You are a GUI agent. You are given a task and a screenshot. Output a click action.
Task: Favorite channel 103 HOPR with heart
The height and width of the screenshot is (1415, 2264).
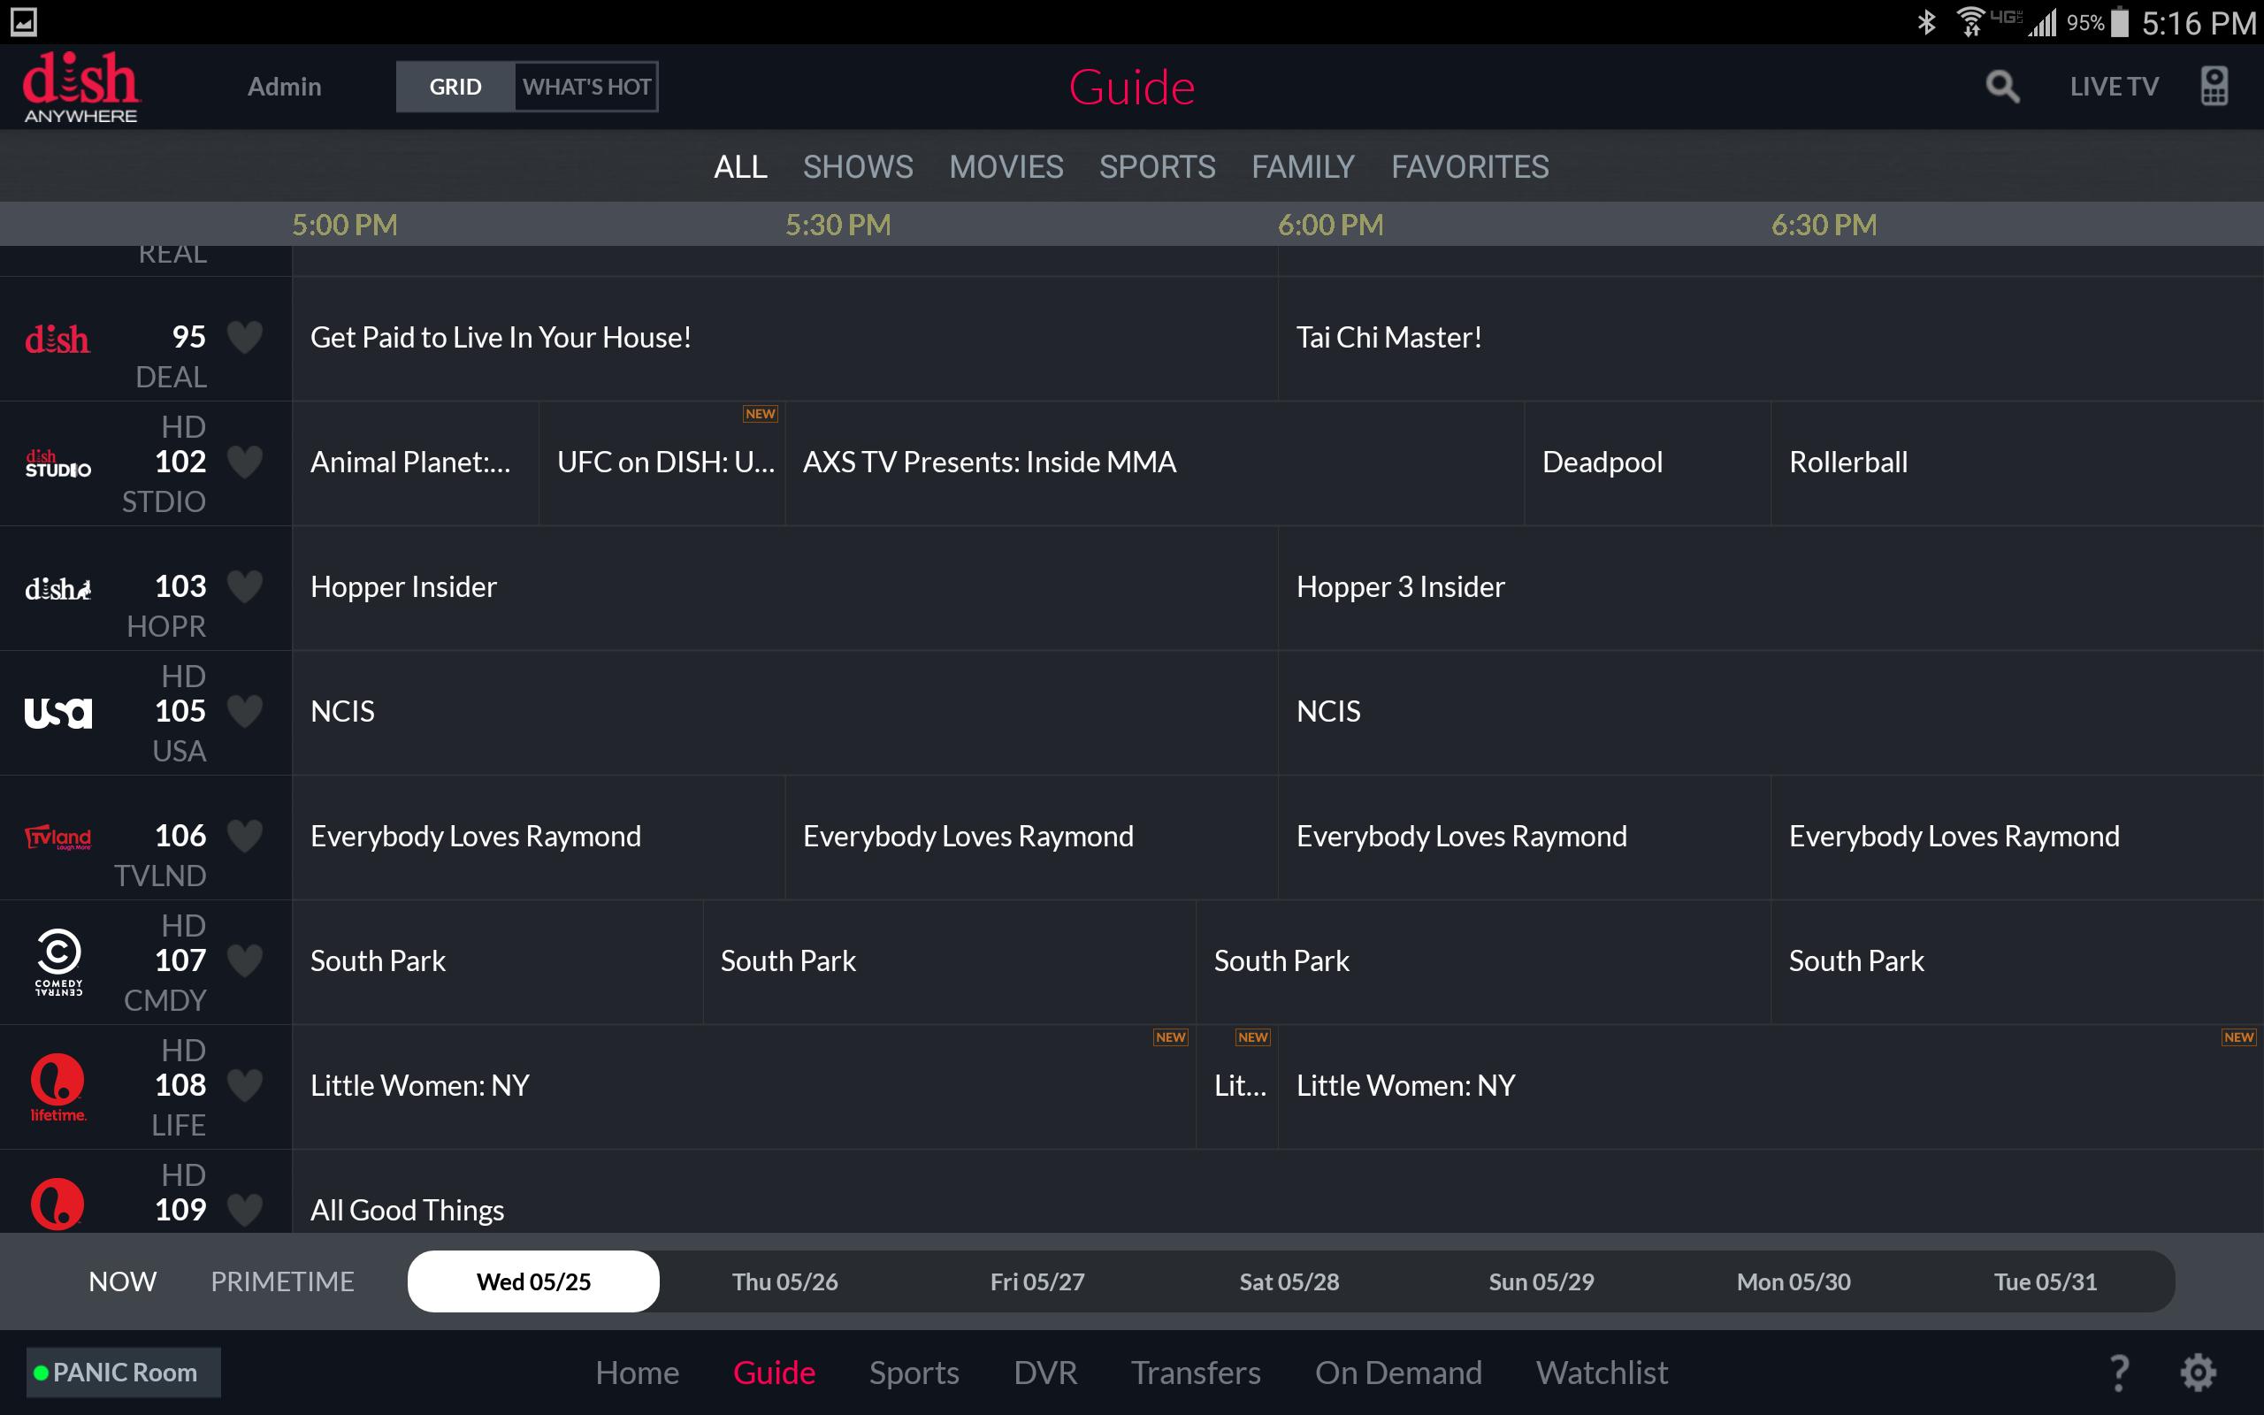(245, 585)
